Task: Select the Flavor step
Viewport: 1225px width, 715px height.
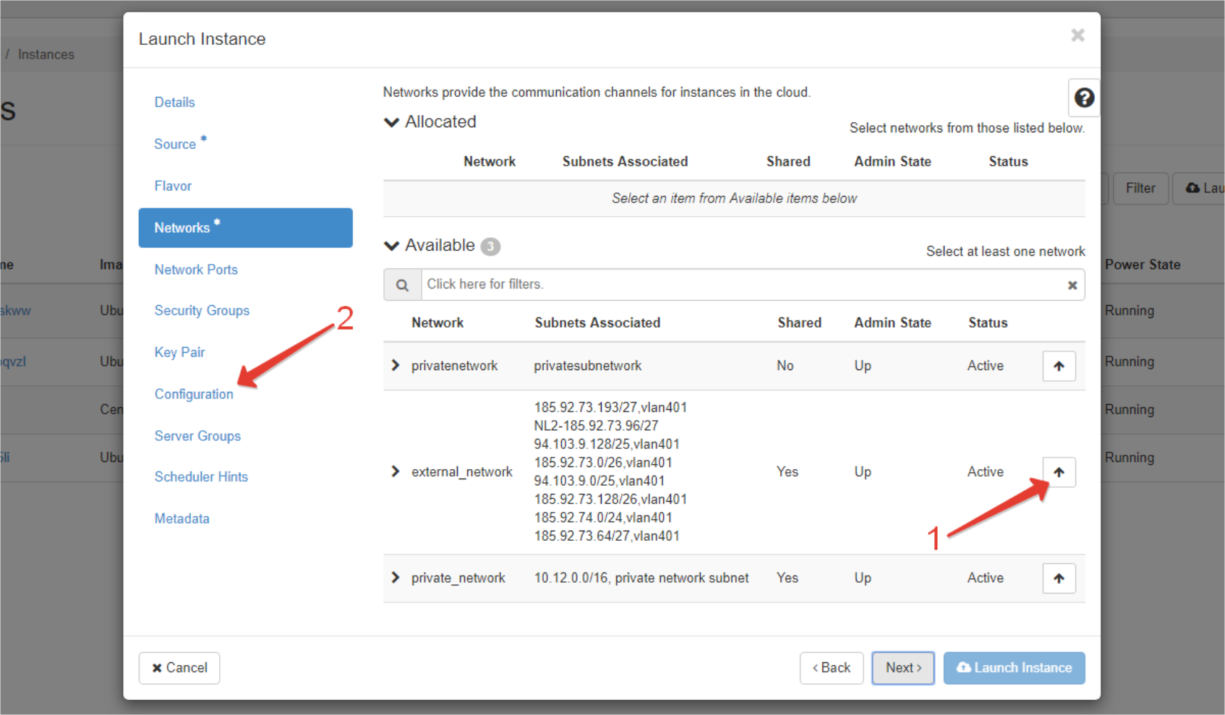Action: [173, 186]
